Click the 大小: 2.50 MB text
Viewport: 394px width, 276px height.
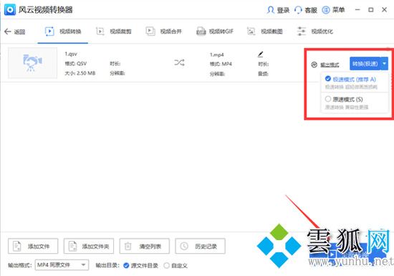(x=80, y=73)
